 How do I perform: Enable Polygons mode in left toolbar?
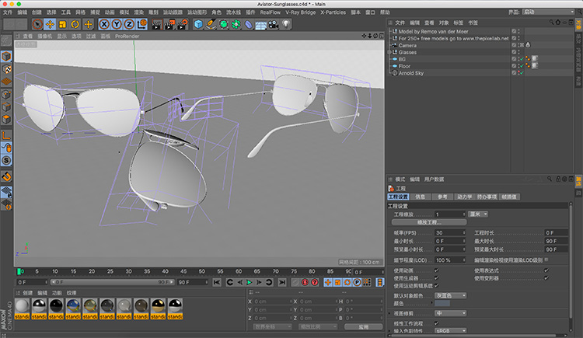pos(6,120)
